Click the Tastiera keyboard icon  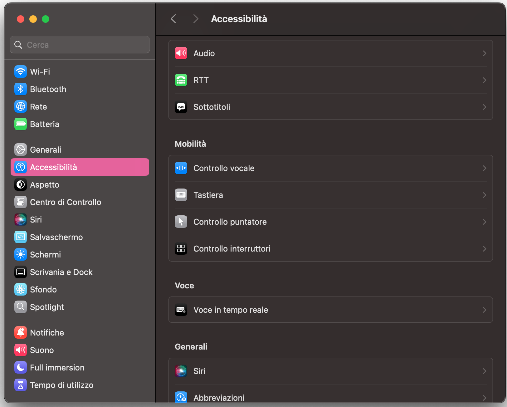tap(181, 195)
